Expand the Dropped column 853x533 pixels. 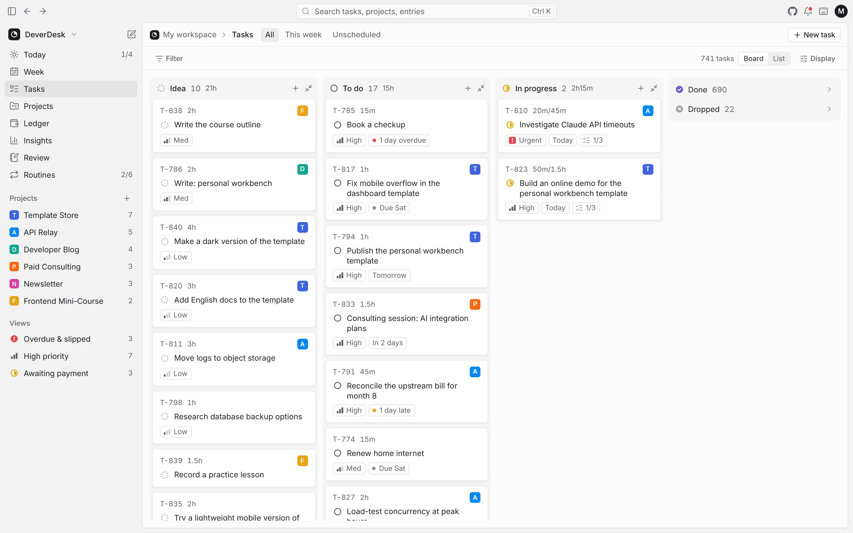[754, 109]
